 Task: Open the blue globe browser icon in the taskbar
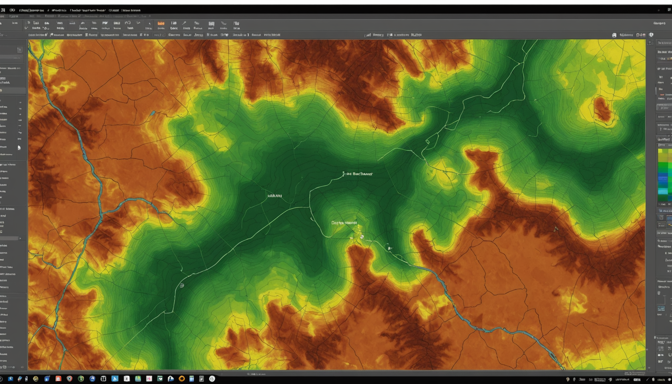(92, 379)
